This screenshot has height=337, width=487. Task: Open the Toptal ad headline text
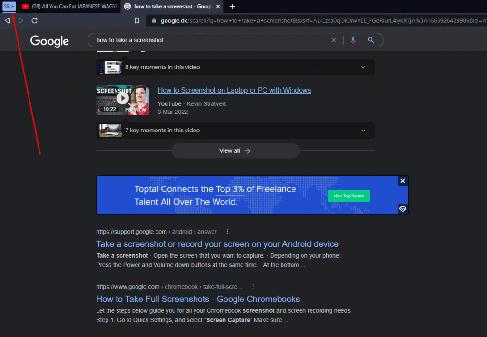coord(215,195)
